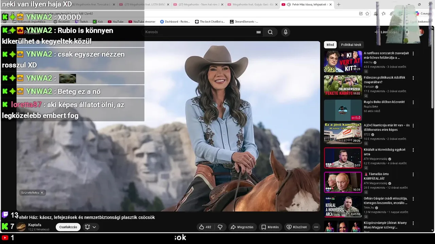Click the YouTube search magnifier button

click(x=270, y=32)
